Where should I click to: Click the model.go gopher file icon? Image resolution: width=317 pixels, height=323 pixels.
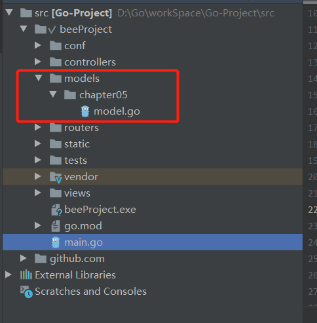(85, 111)
